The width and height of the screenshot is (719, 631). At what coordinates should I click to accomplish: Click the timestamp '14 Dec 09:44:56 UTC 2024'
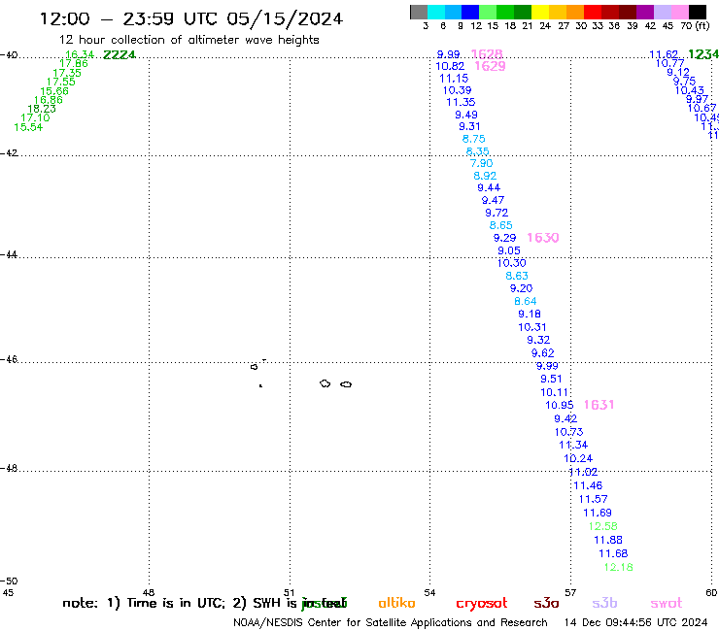(636, 623)
